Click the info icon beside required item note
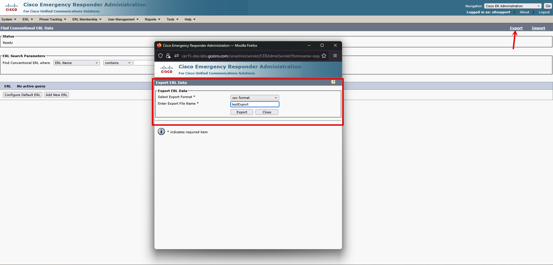Screen dimensions: 553x265 (x=161, y=131)
